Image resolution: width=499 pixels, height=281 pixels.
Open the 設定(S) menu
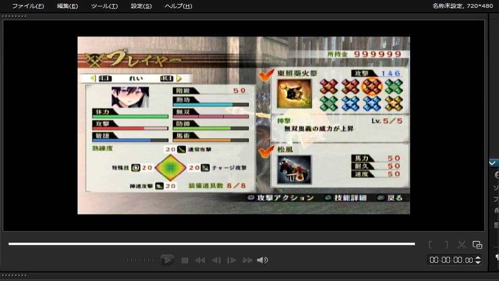pyautogui.click(x=141, y=6)
